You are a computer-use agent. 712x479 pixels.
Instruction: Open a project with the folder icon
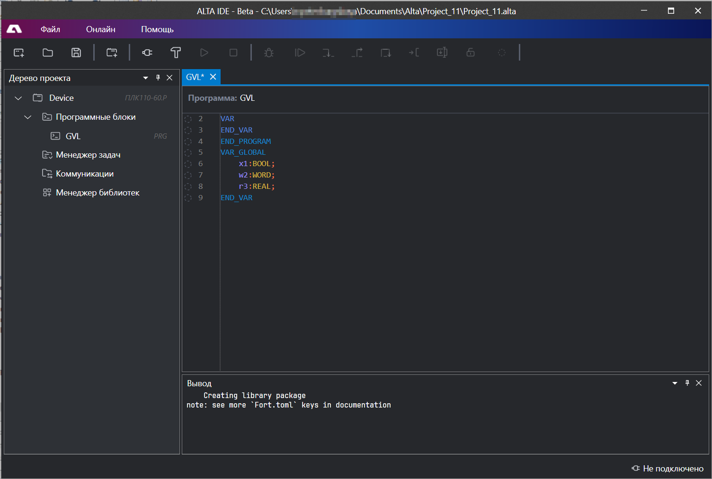click(48, 53)
